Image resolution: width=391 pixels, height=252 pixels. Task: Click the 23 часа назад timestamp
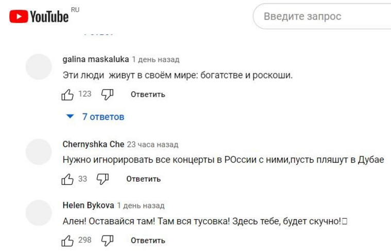point(152,145)
